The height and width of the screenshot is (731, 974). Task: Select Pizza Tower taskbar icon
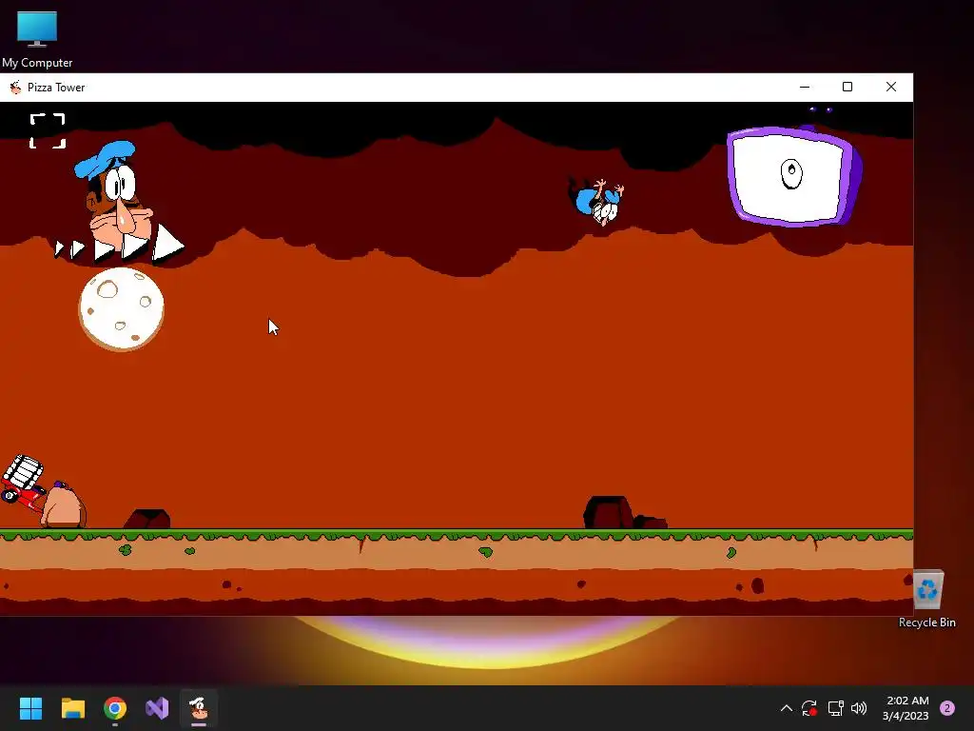click(x=199, y=708)
